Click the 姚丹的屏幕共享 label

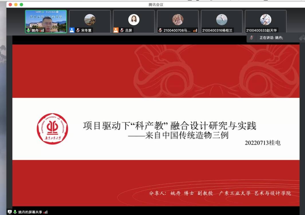pos(30,212)
